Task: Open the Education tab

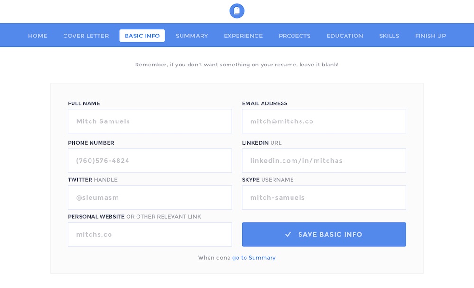Action: [x=345, y=36]
